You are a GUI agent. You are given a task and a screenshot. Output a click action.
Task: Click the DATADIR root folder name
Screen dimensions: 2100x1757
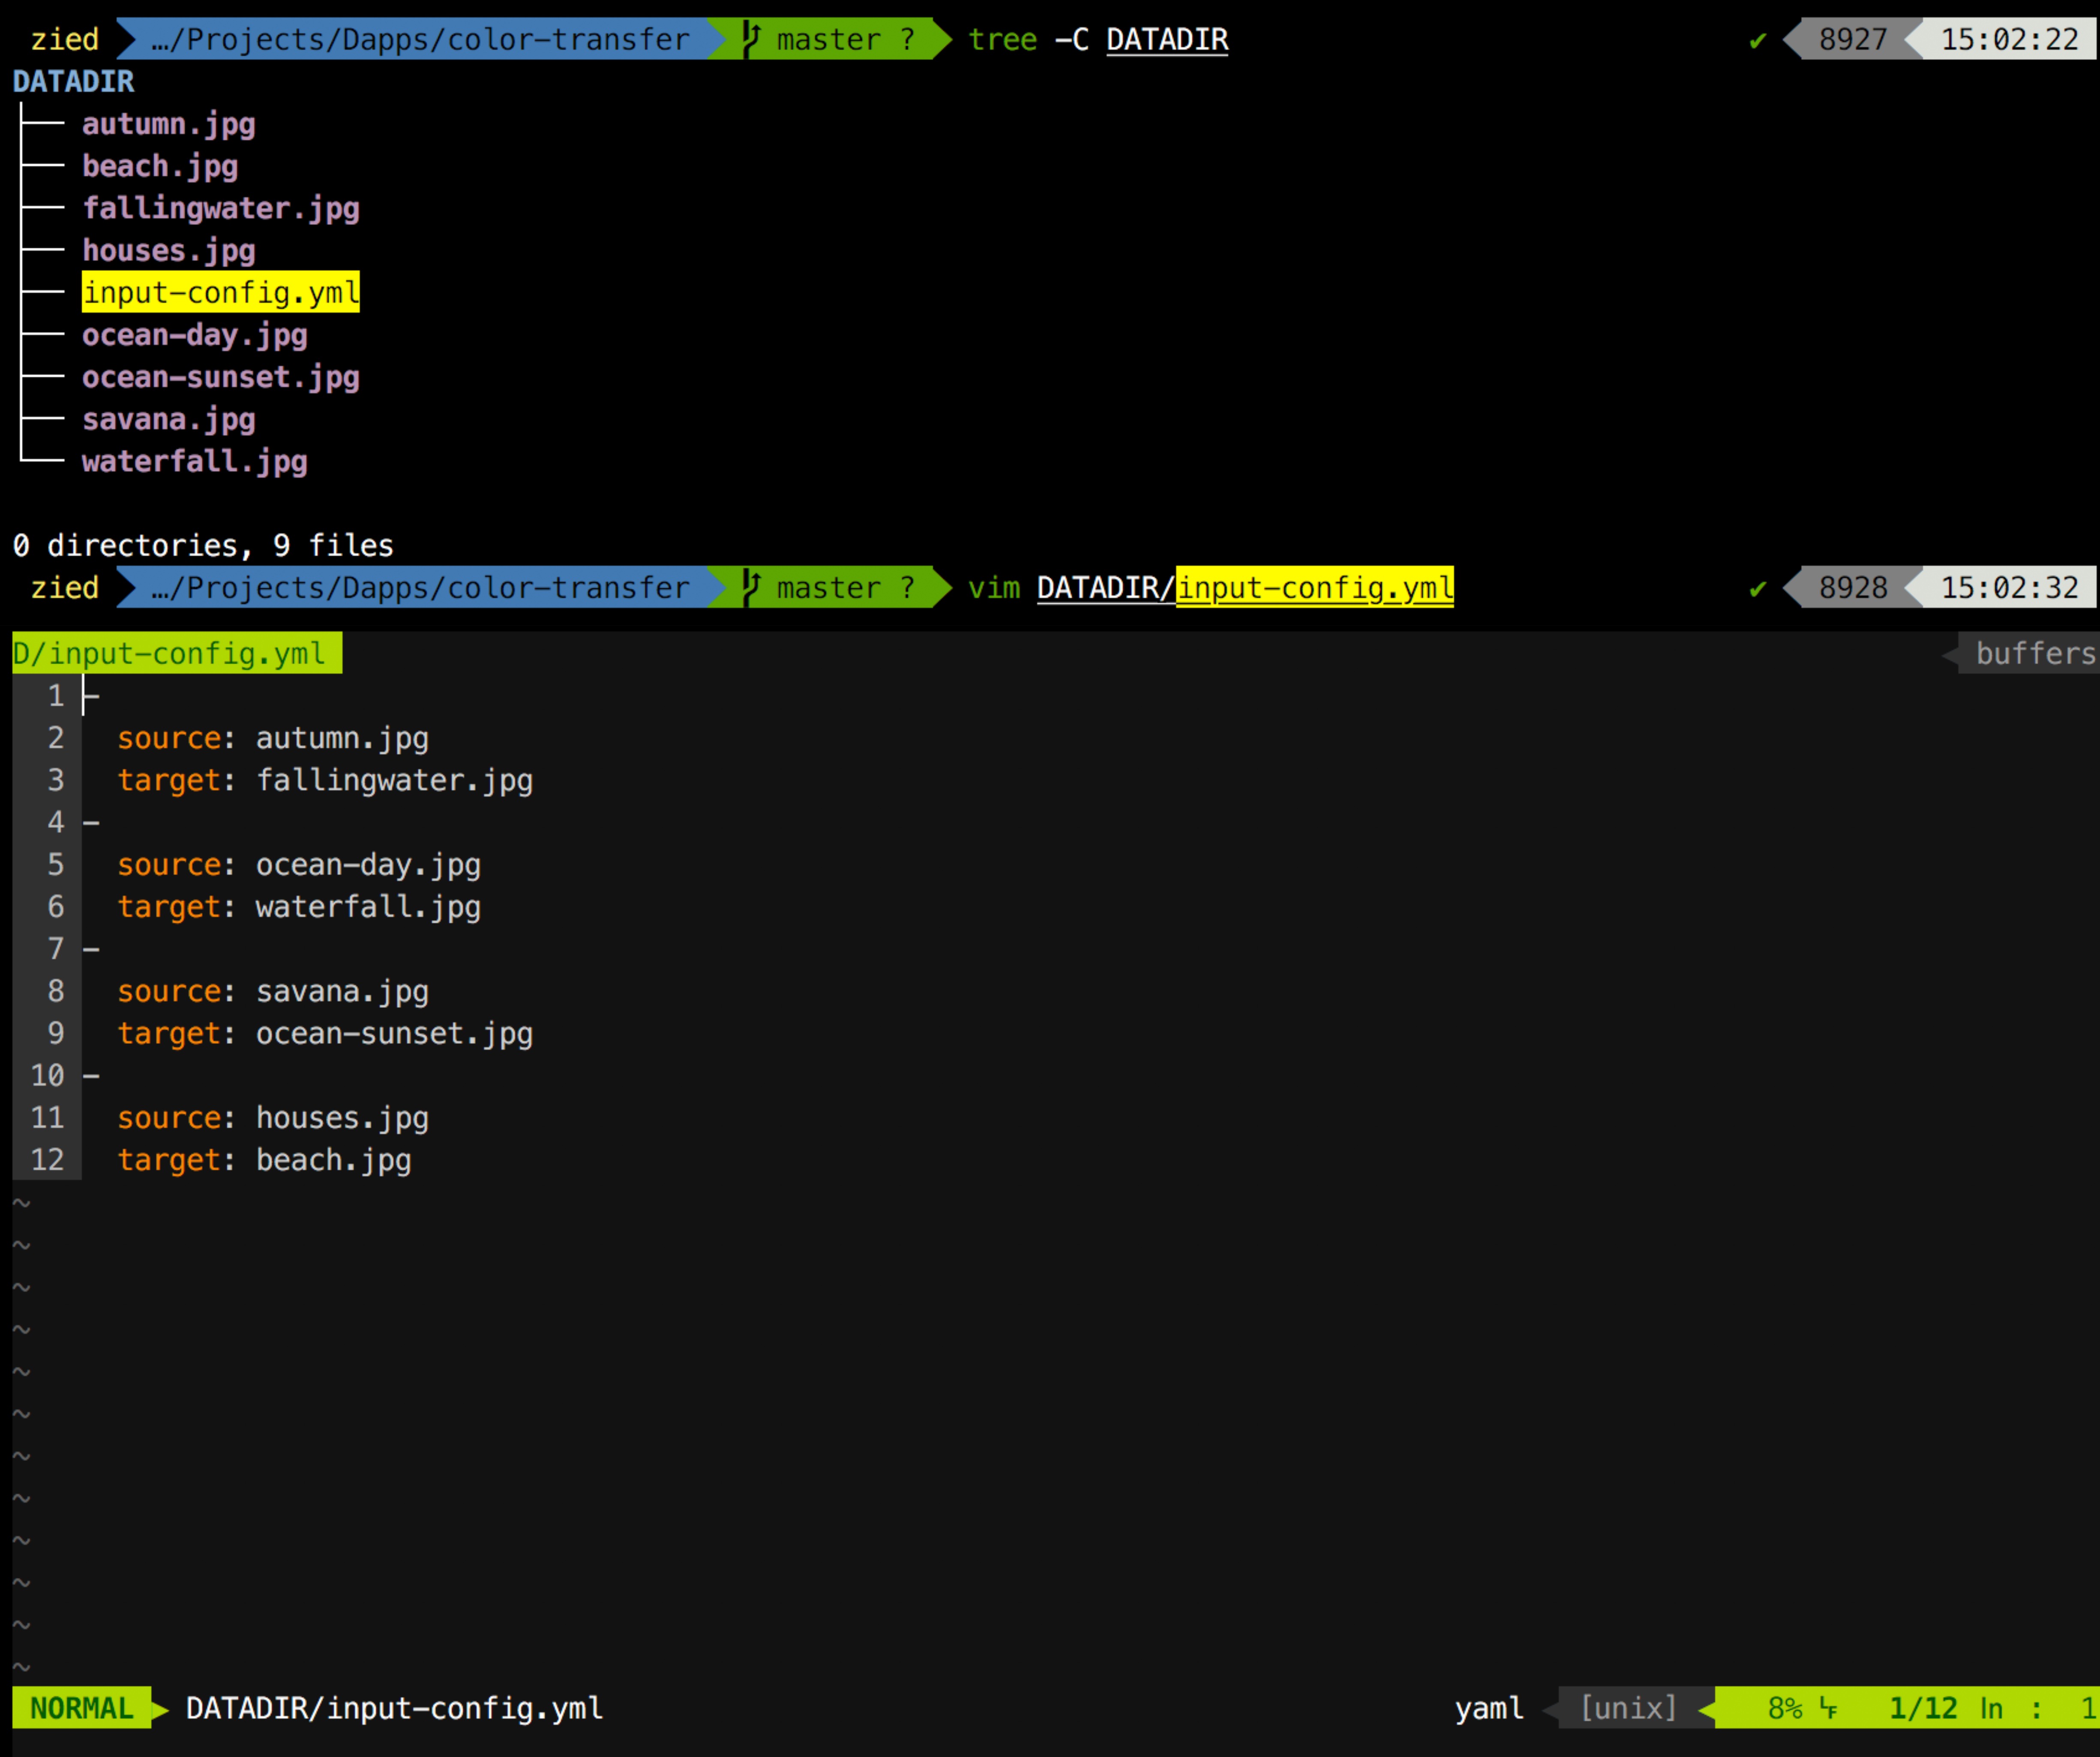[x=73, y=81]
